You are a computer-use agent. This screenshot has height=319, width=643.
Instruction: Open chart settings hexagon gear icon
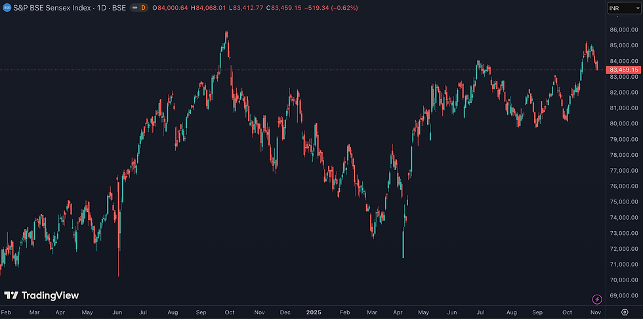(625, 312)
